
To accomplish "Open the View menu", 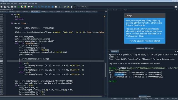I will (x=33, y=4).
